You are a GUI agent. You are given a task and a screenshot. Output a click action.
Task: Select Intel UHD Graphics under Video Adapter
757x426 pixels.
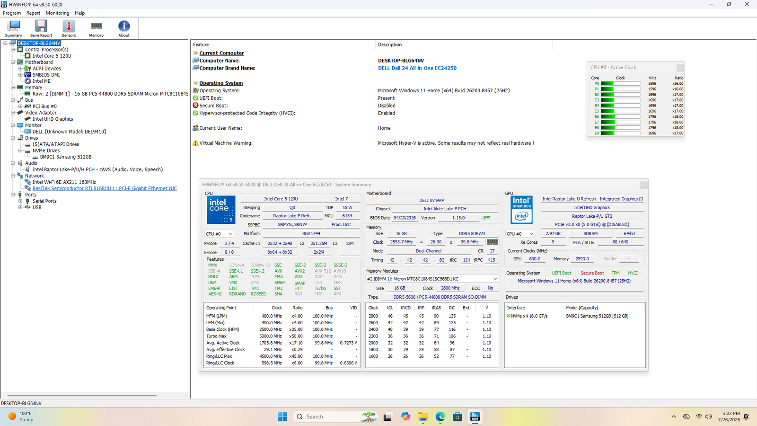click(x=53, y=119)
